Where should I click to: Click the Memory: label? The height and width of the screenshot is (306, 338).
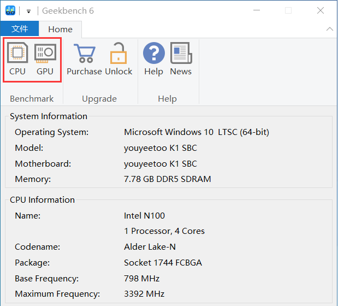click(33, 179)
